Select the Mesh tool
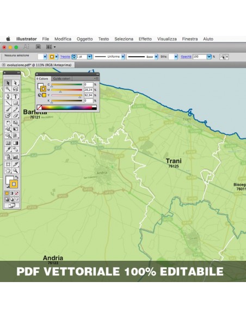The height and width of the screenshot is (318, 246). pos(8,143)
